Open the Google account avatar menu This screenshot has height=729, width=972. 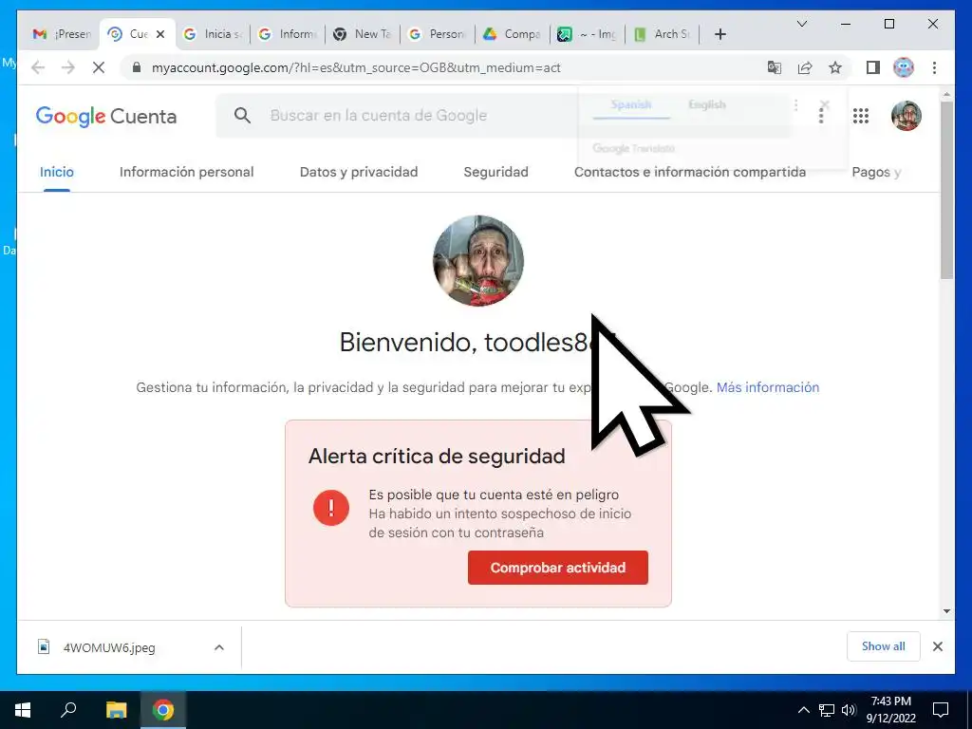pos(906,116)
